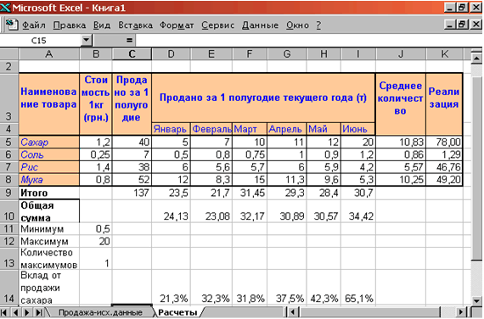The width and height of the screenshot is (484, 319).
Task: Click the equals sign formula button
Action: 129,40
